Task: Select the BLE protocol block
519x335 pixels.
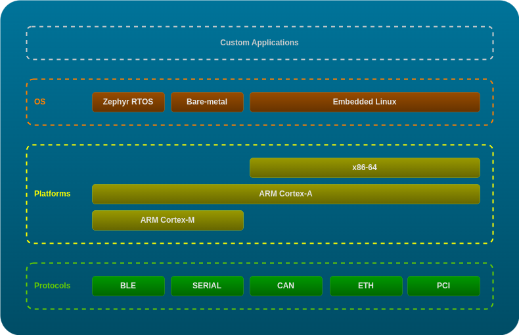Action: pyautogui.click(x=128, y=286)
